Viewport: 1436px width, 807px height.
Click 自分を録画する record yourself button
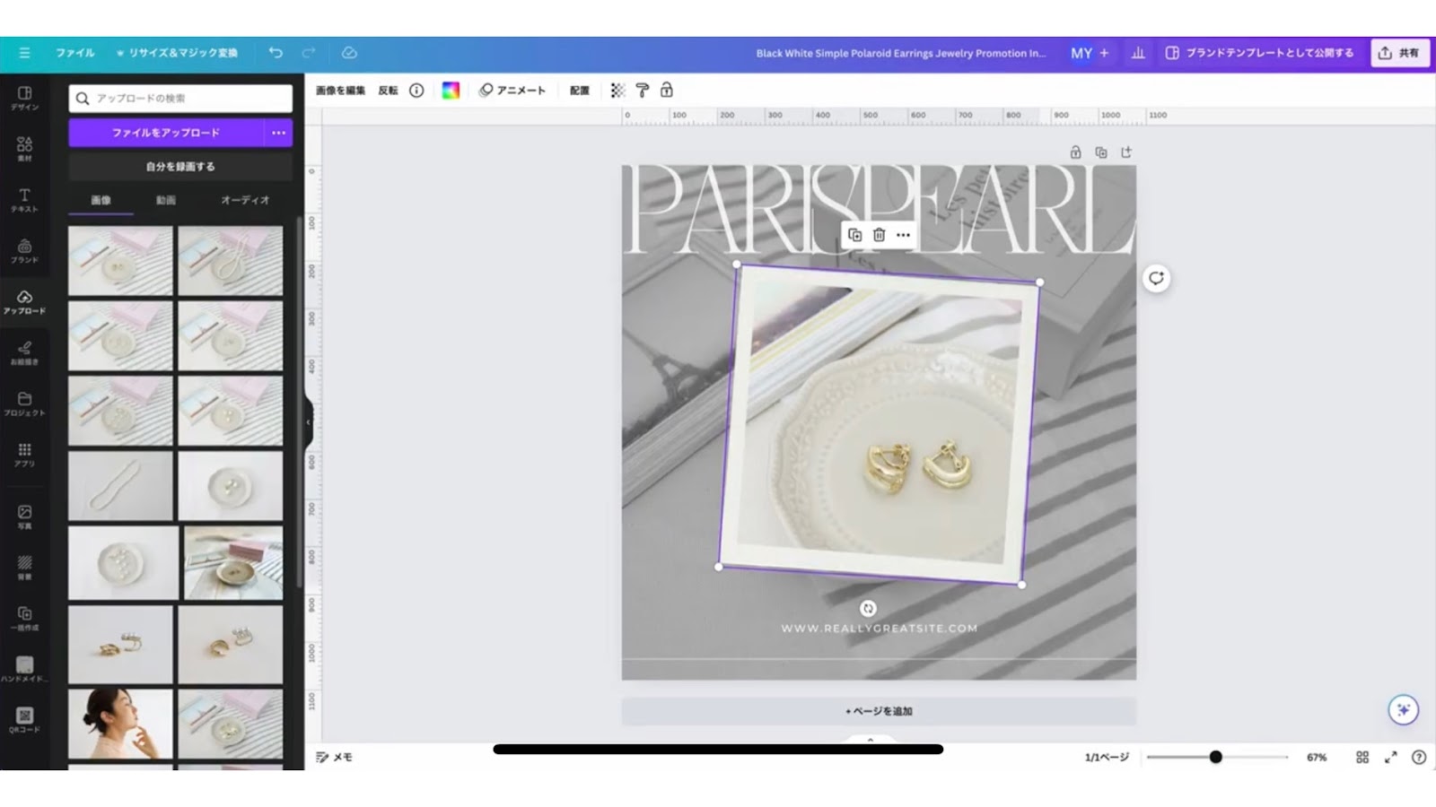click(x=180, y=167)
